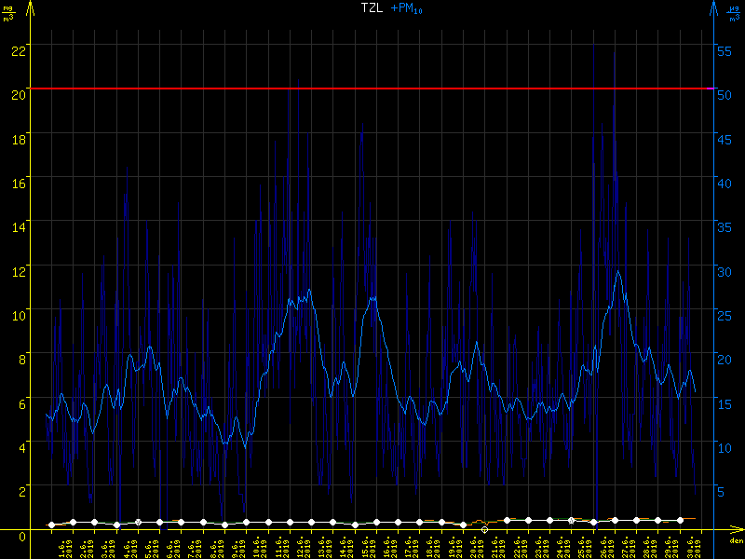Click the yellow-ringed marker below the x-axis
The width and height of the screenshot is (745, 559).
pyautogui.click(x=484, y=529)
